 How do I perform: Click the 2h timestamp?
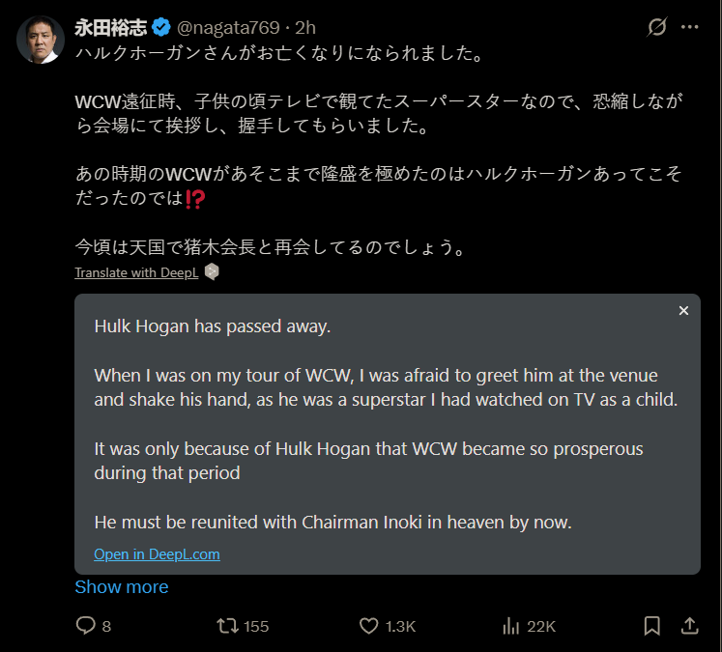pyautogui.click(x=306, y=27)
